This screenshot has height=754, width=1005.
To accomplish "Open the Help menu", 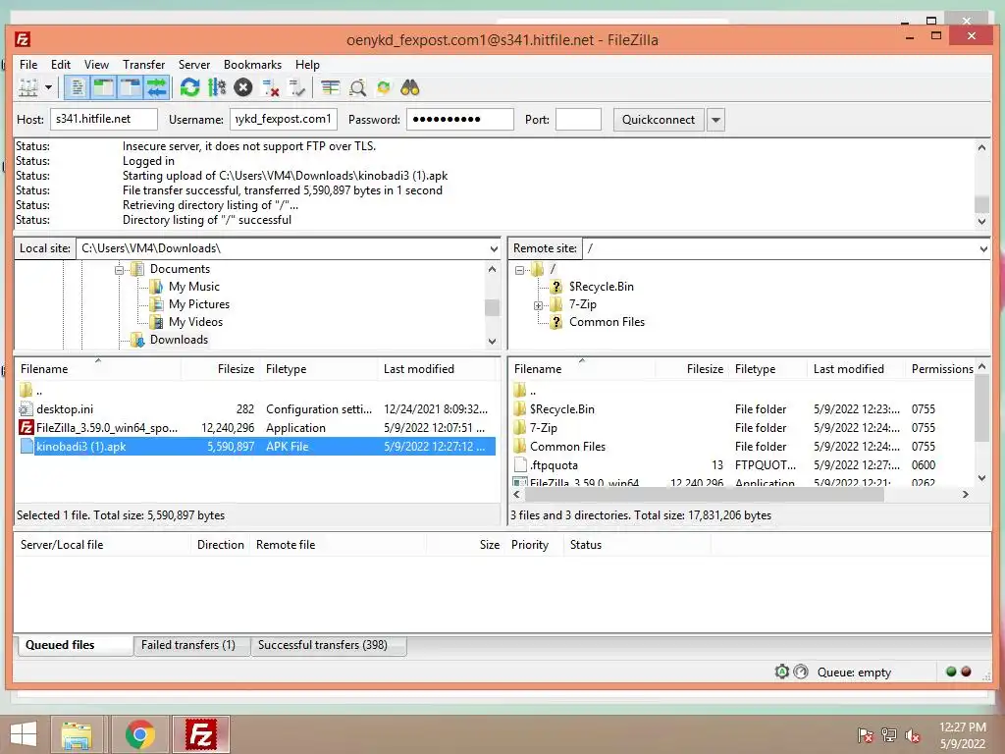I will [x=307, y=65].
